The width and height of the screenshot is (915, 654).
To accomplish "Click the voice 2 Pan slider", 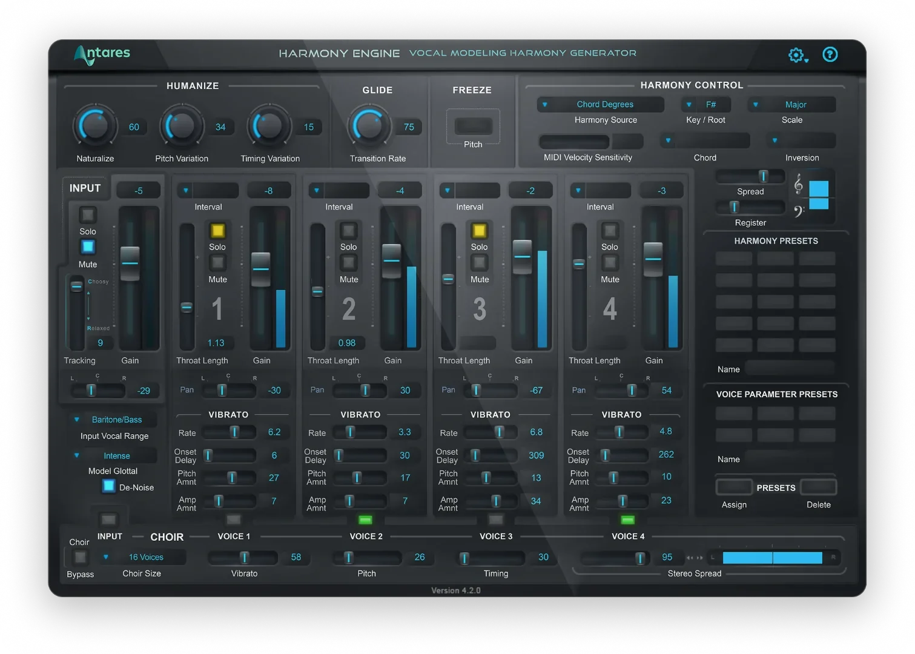I will 360,391.
